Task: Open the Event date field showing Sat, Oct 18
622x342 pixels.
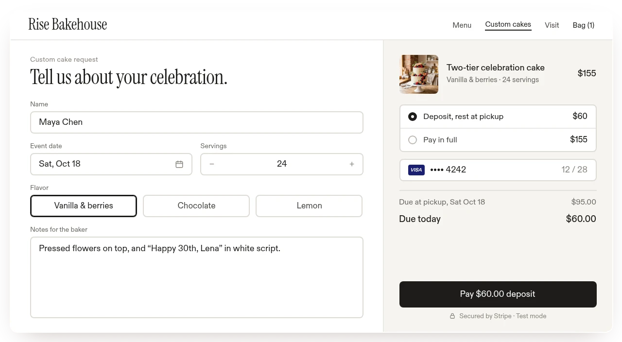Action: (111, 164)
